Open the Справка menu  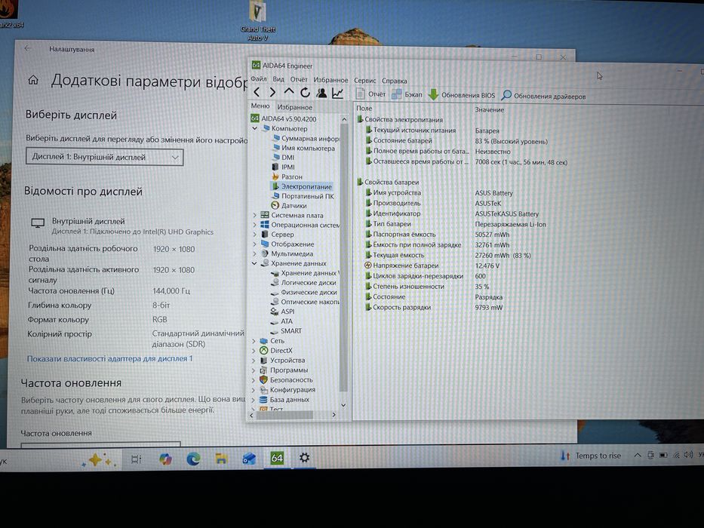[x=394, y=81]
